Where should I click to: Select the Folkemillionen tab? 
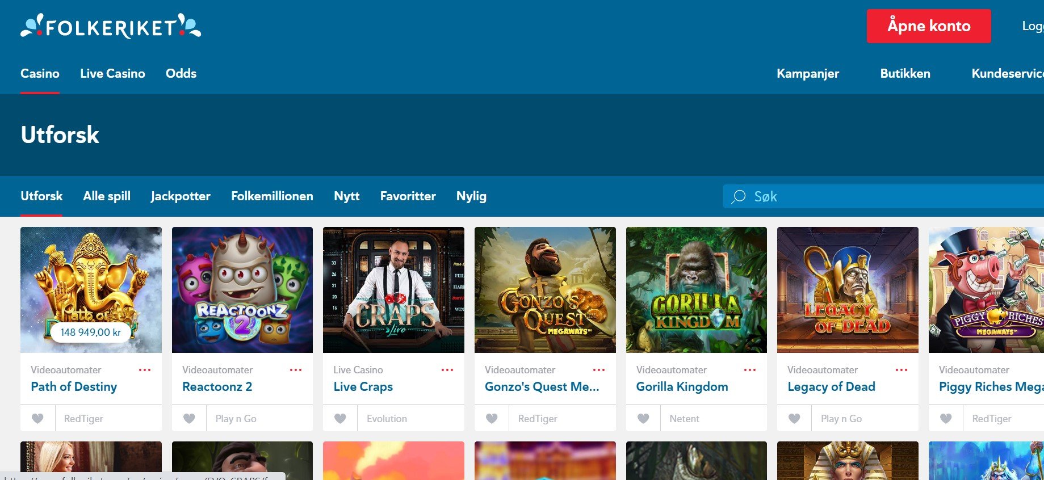pyautogui.click(x=272, y=196)
